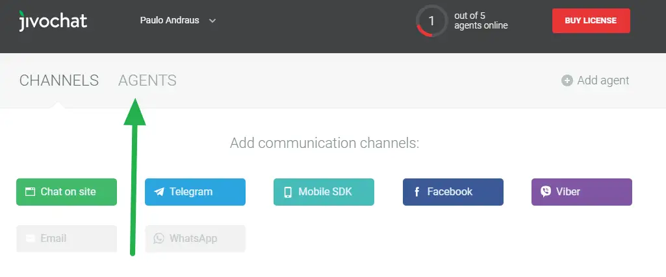Click the WhatsApp logo icon

click(159, 239)
